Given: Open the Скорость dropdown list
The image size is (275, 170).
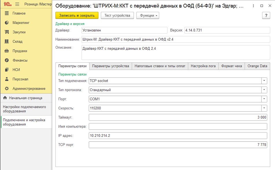Looking at the screenshot, I should [x=264, y=108].
